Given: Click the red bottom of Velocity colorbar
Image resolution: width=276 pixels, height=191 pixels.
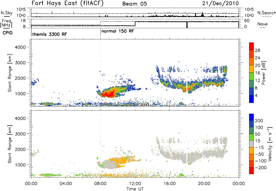Looking at the screenshot, I should [x=252, y=171].
